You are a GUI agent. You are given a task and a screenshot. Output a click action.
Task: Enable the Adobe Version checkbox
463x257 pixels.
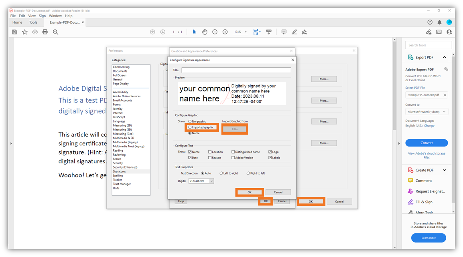233,158
